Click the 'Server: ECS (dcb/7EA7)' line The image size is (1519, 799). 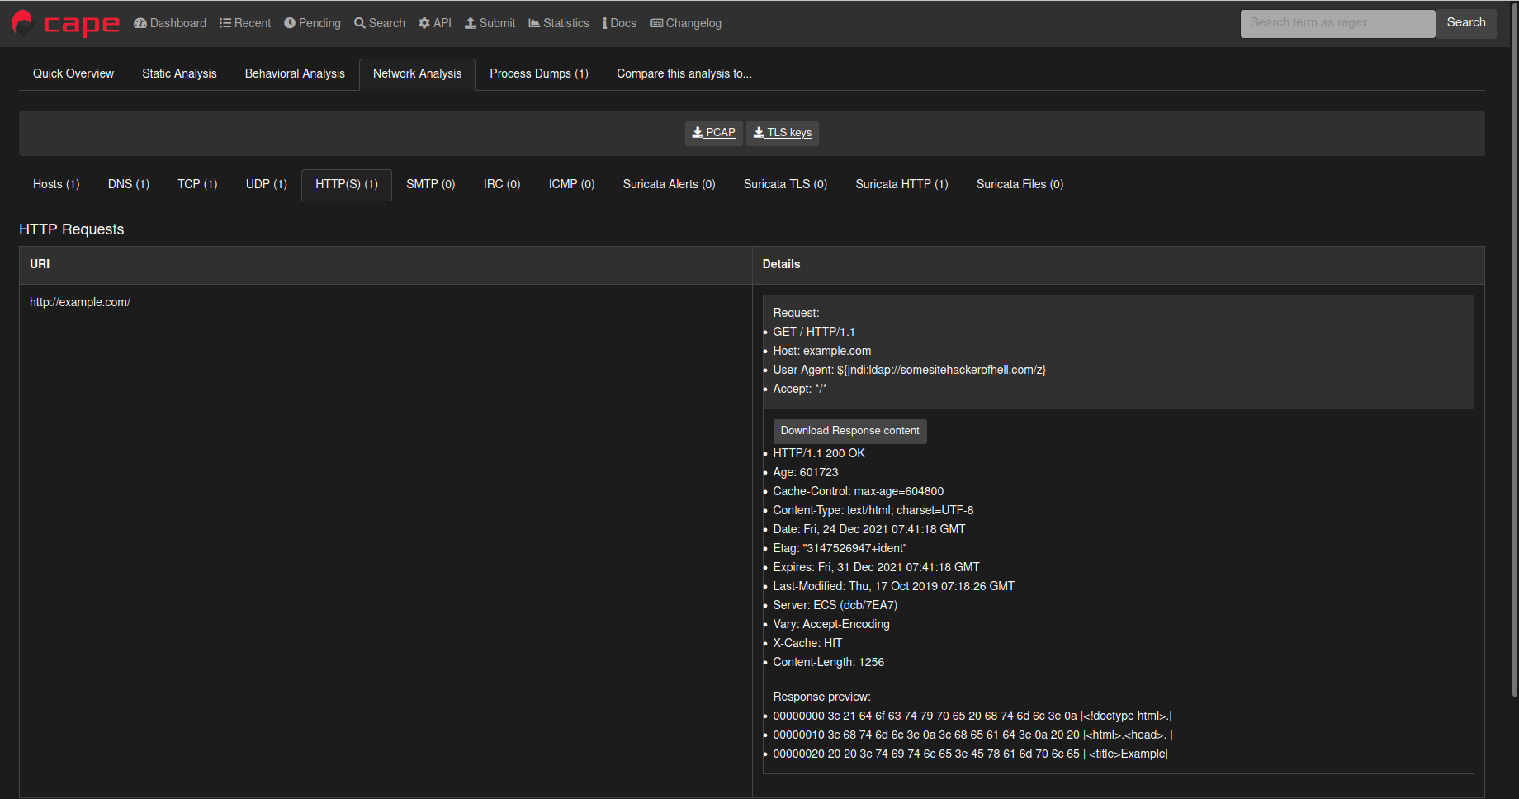coord(835,605)
